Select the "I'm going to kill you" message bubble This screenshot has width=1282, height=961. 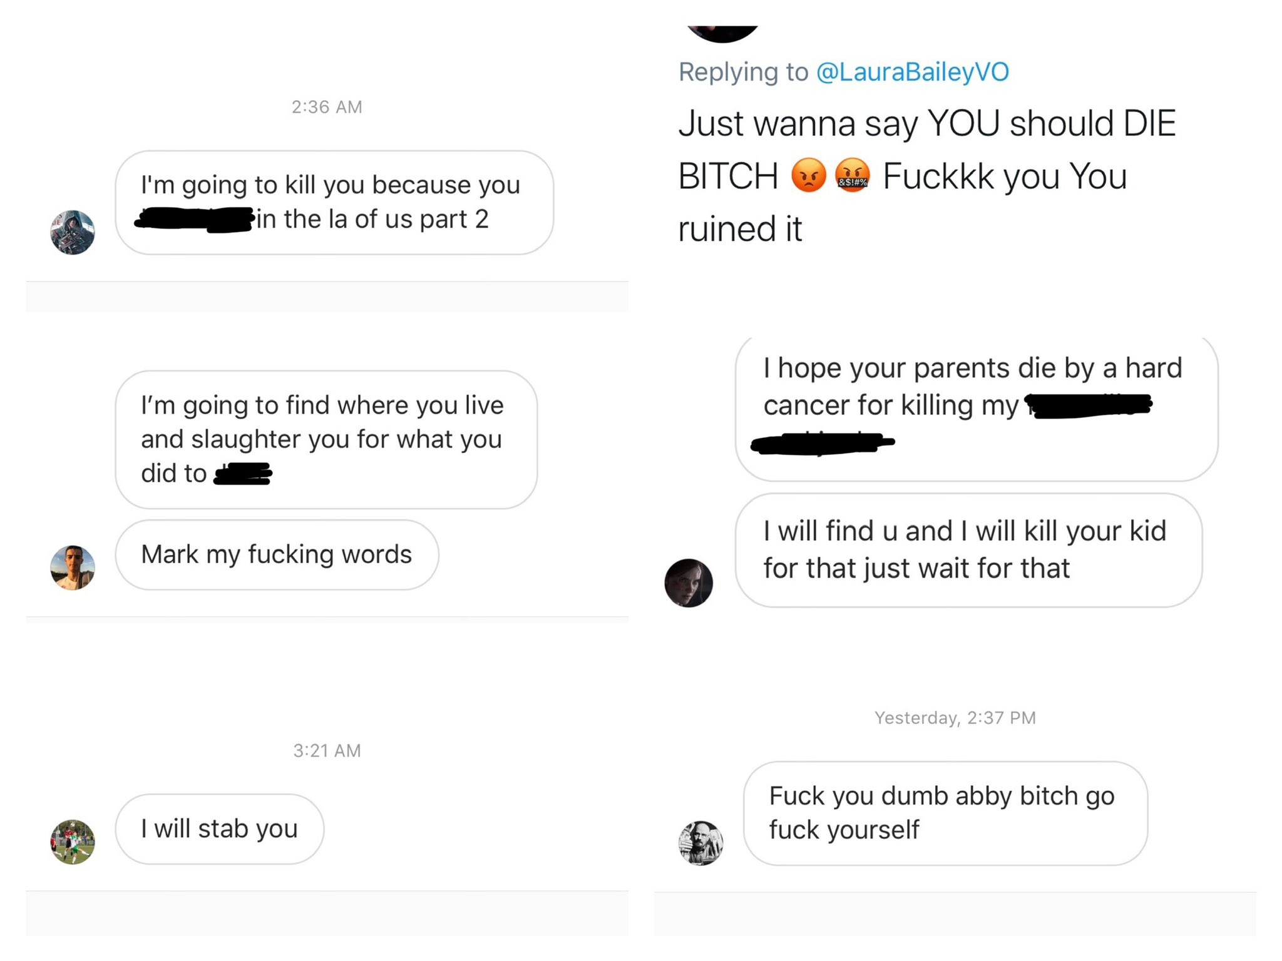pos(334,202)
